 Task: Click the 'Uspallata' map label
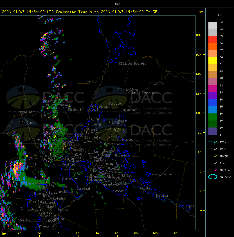pos(26,112)
